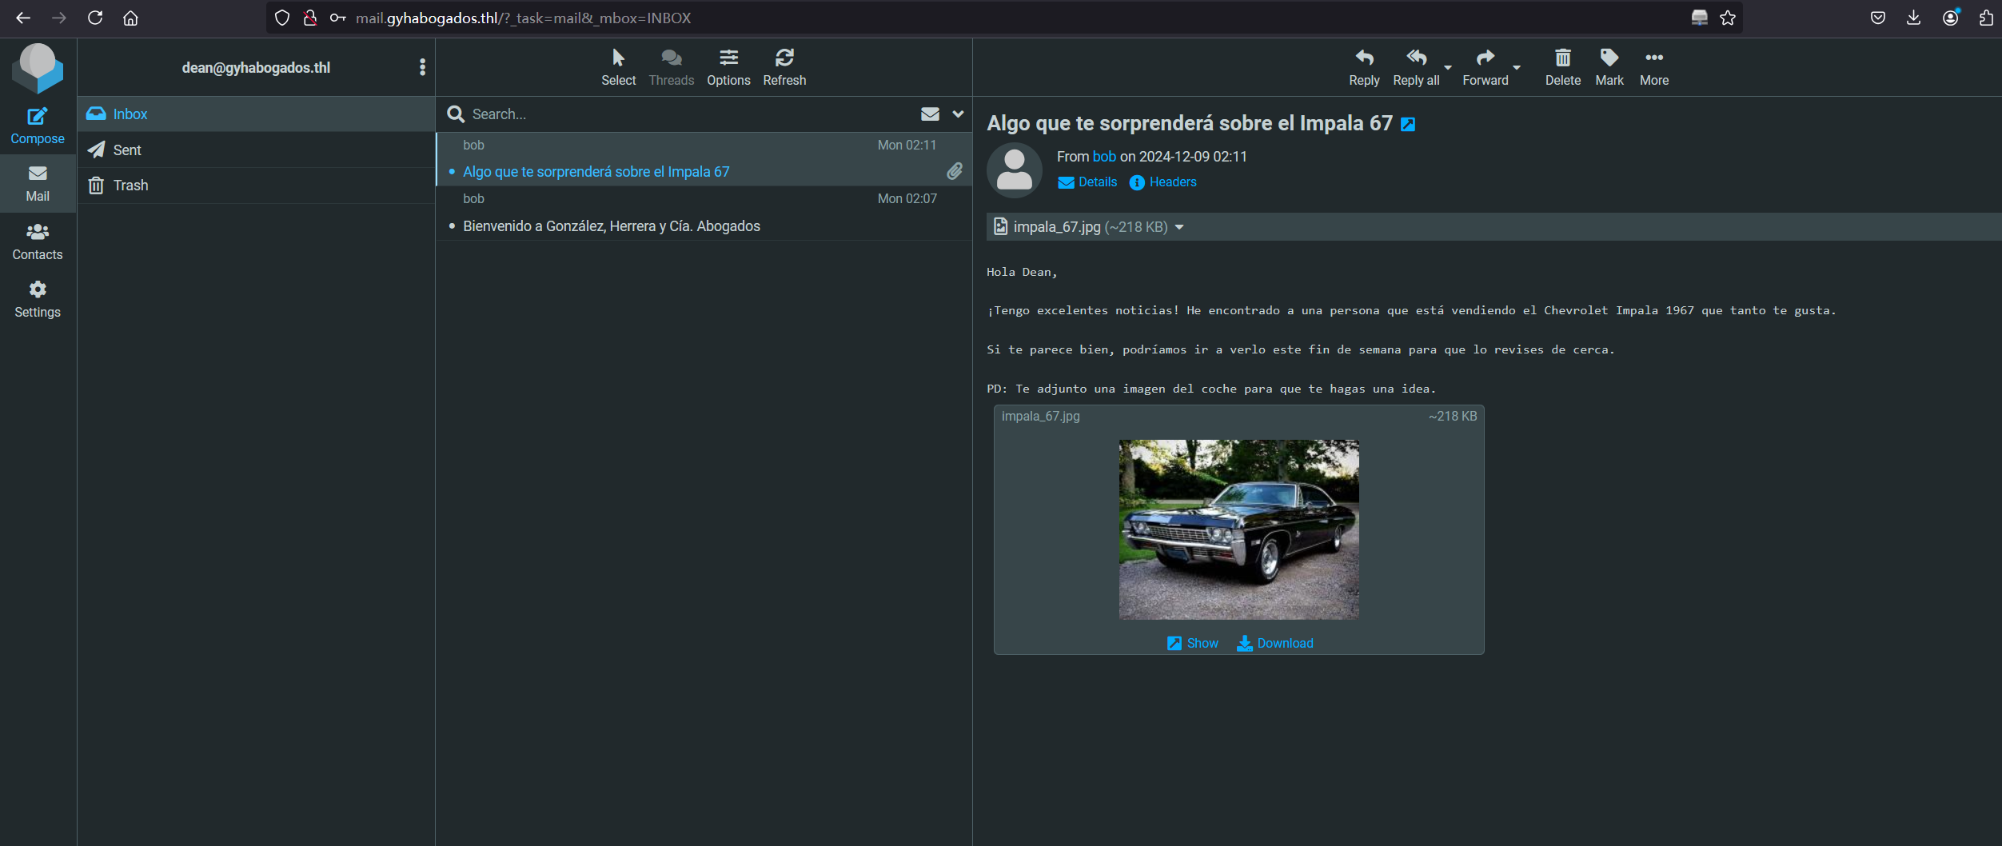This screenshot has height=846, width=2002.
Task: Click sender bob link
Action: 1103,157
